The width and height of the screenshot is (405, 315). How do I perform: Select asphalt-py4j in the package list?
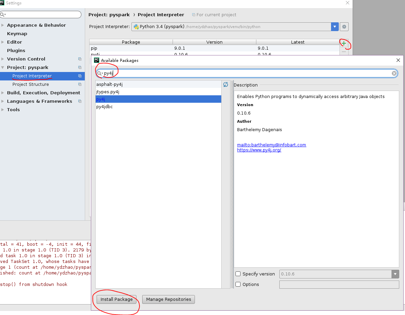click(x=158, y=84)
